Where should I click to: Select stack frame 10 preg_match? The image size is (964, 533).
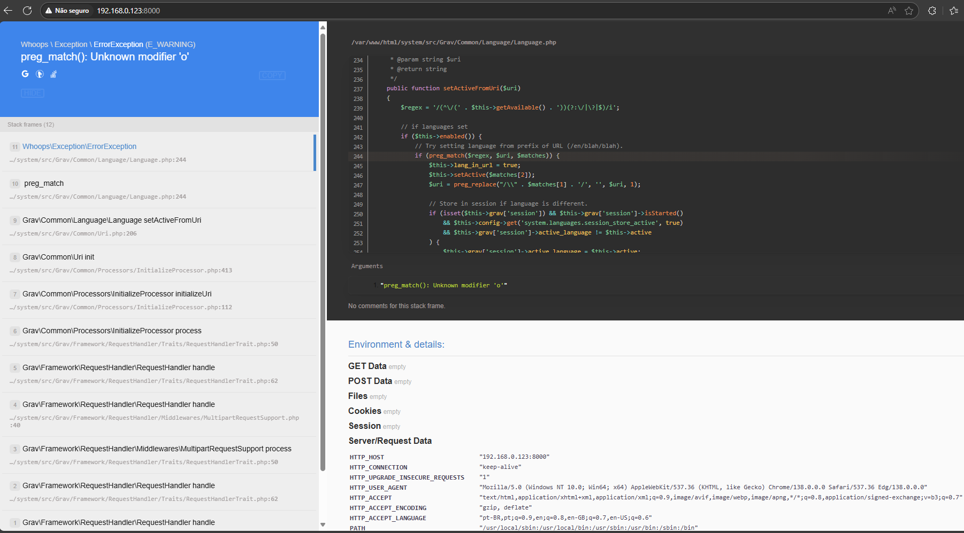tap(44, 183)
